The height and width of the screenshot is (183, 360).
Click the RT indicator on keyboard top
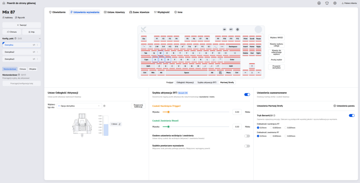coord(231,30)
